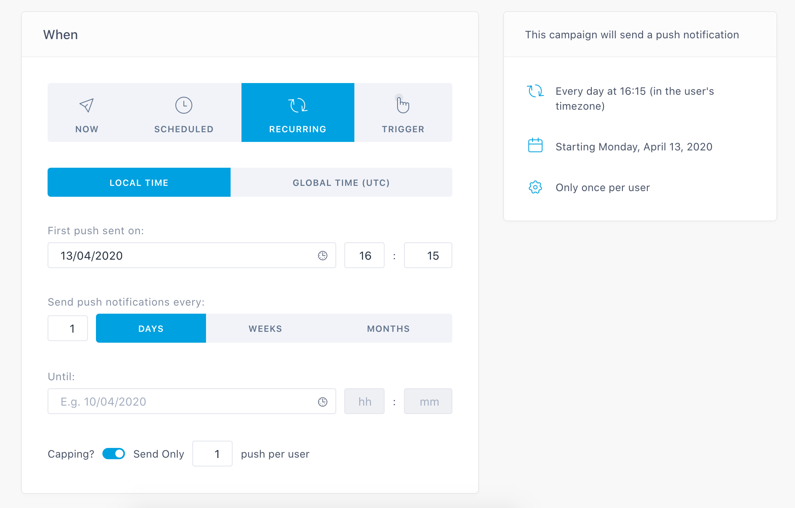Screen dimensions: 795x508
Task: Click recurring icon in campaign summary
Action: coord(535,91)
